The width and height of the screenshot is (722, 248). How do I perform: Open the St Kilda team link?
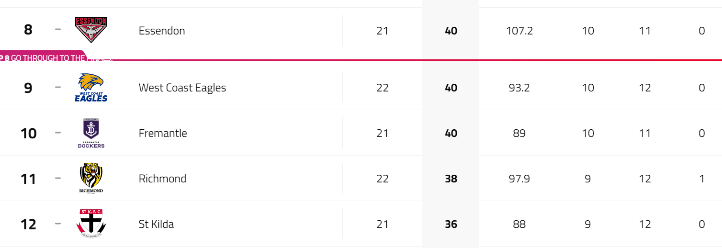coord(156,224)
